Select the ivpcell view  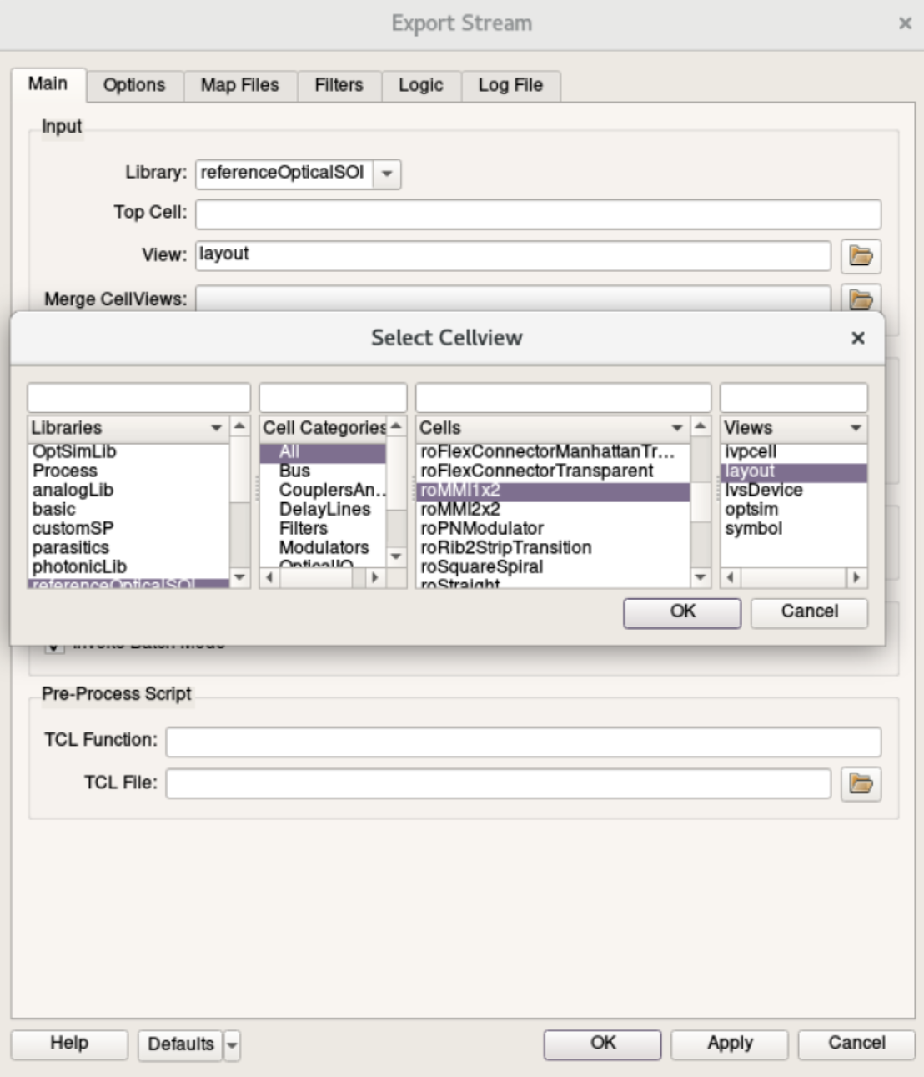pos(794,451)
